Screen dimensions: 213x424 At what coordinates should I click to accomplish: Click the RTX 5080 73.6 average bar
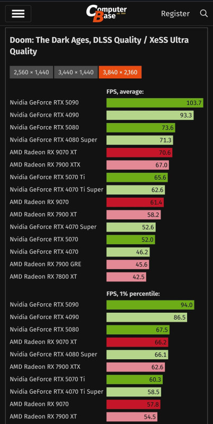tap(141, 128)
